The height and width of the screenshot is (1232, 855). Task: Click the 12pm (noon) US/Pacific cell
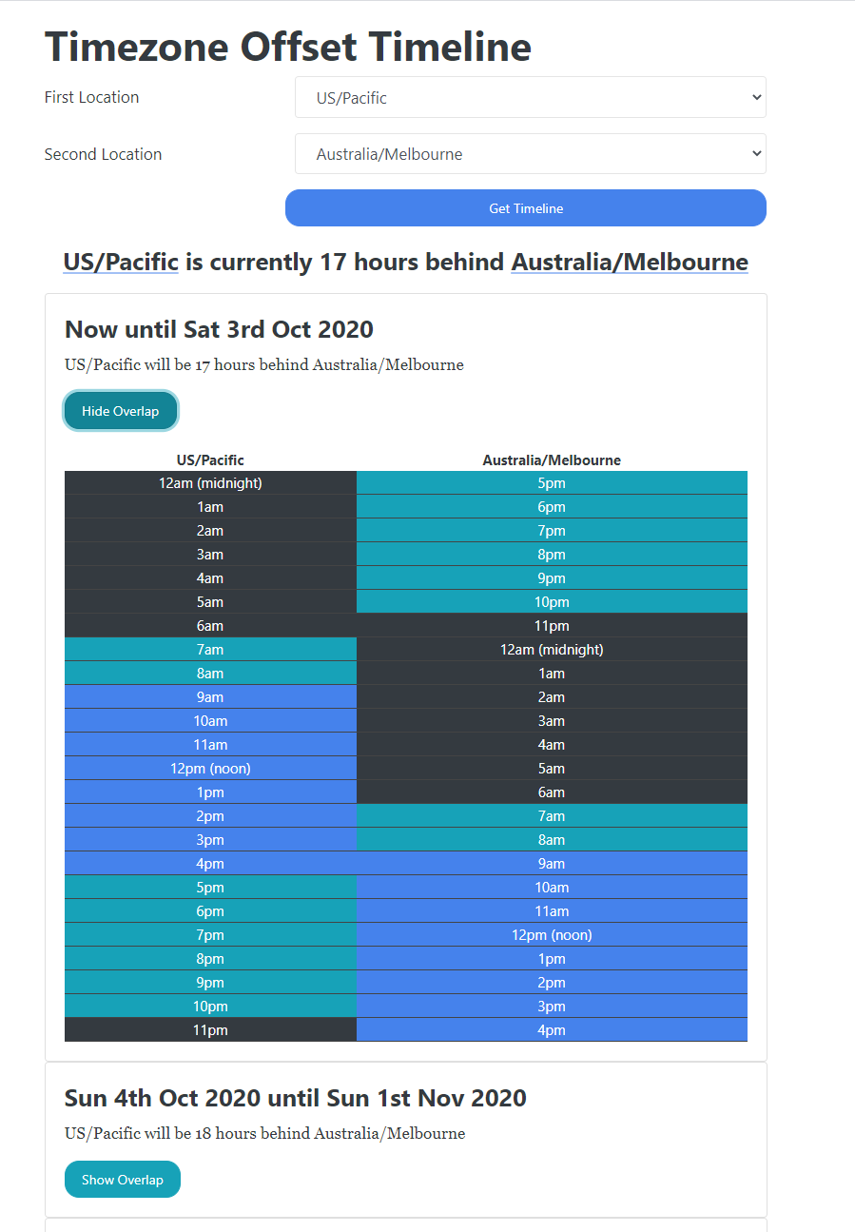[210, 769]
